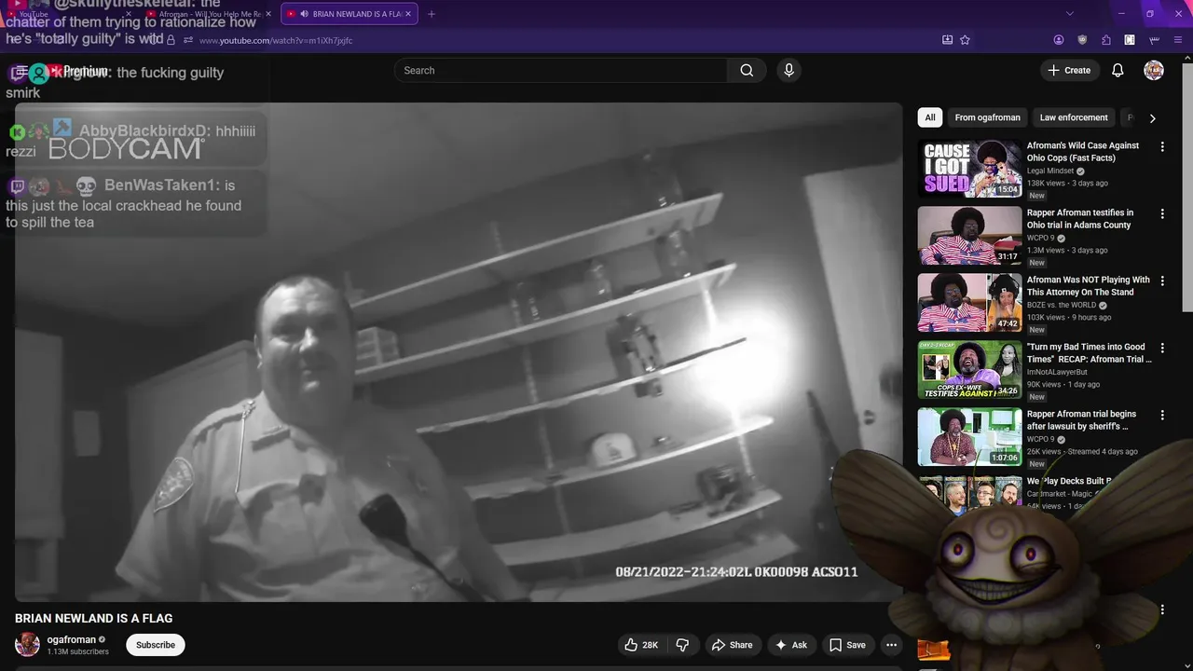The height and width of the screenshot is (671, 1193).
Task: Open options for Afroman's Wild Case video
Action: (1162, 147)
